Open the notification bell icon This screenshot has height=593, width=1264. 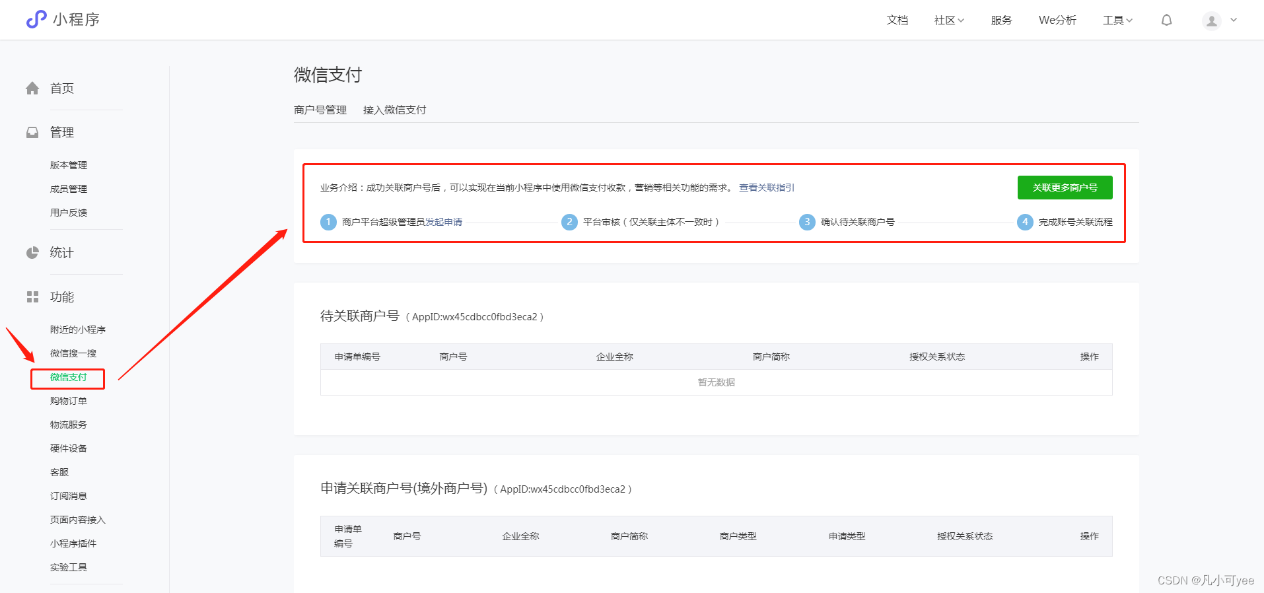coord(1167,20)
